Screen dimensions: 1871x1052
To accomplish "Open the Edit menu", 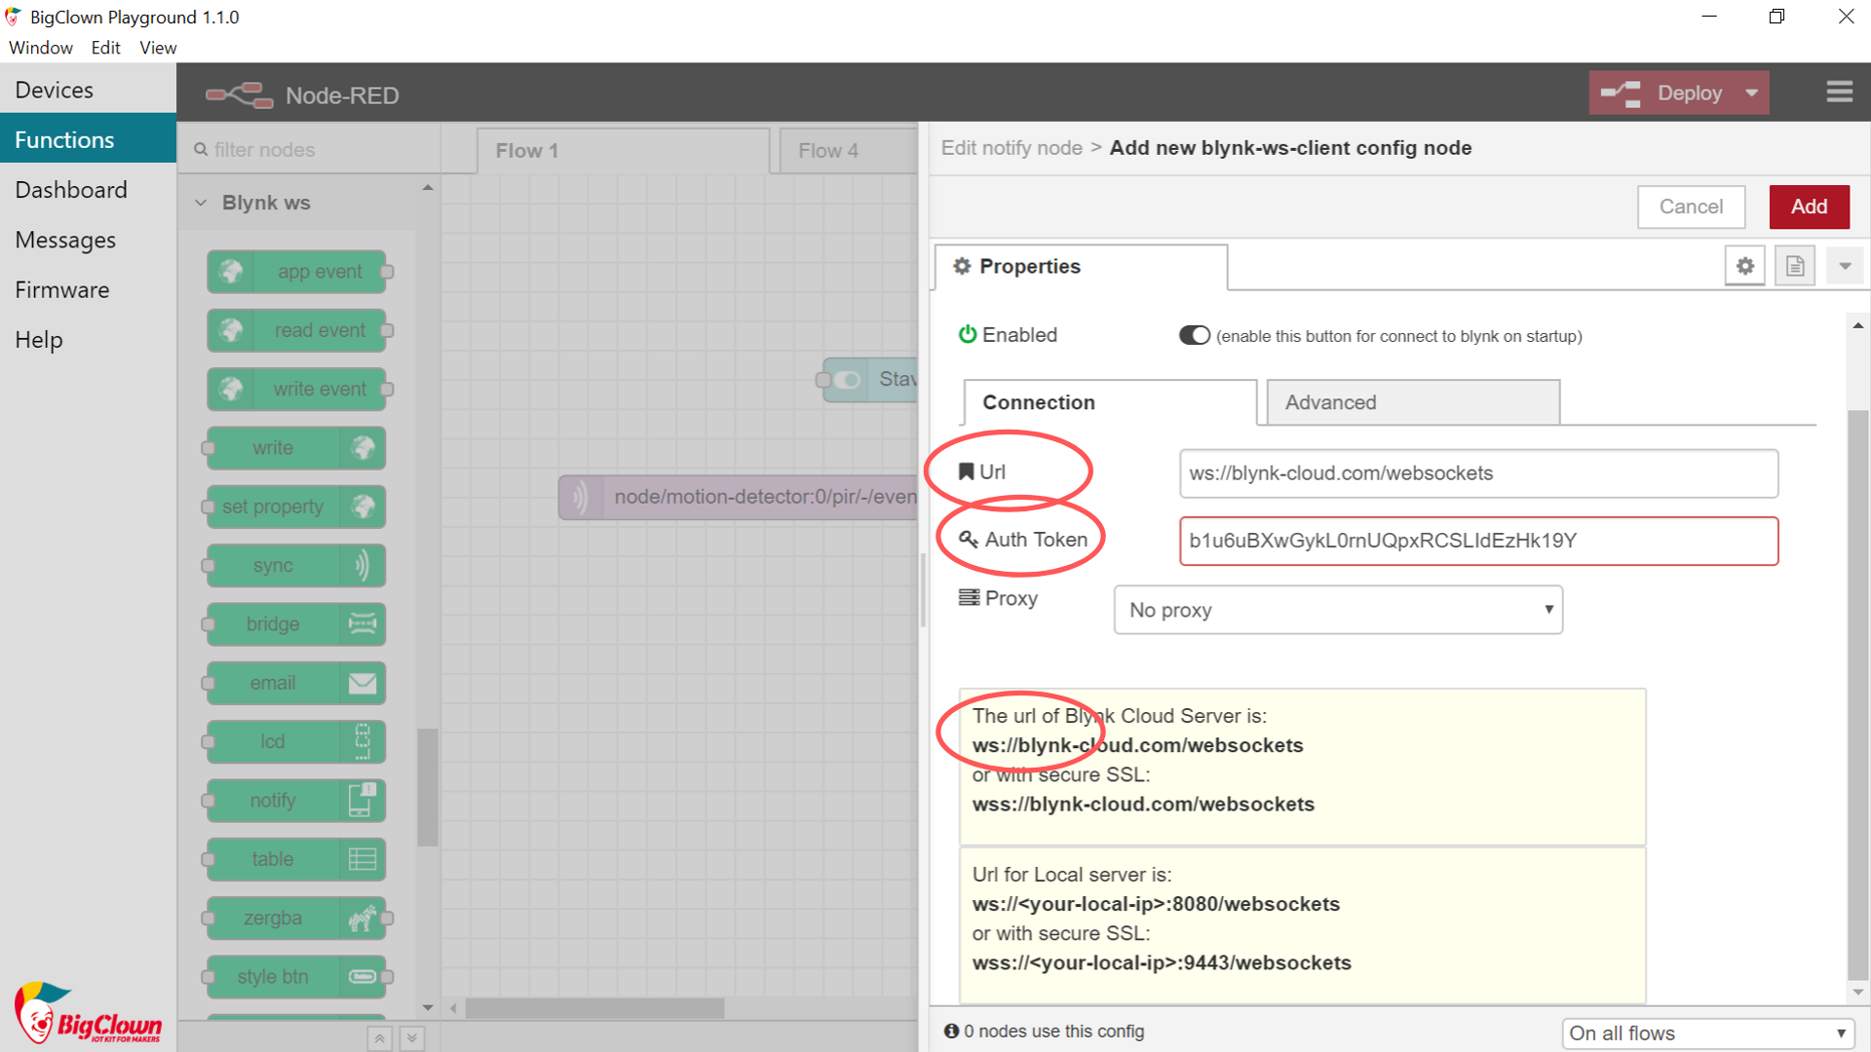I will click(105, 48).
